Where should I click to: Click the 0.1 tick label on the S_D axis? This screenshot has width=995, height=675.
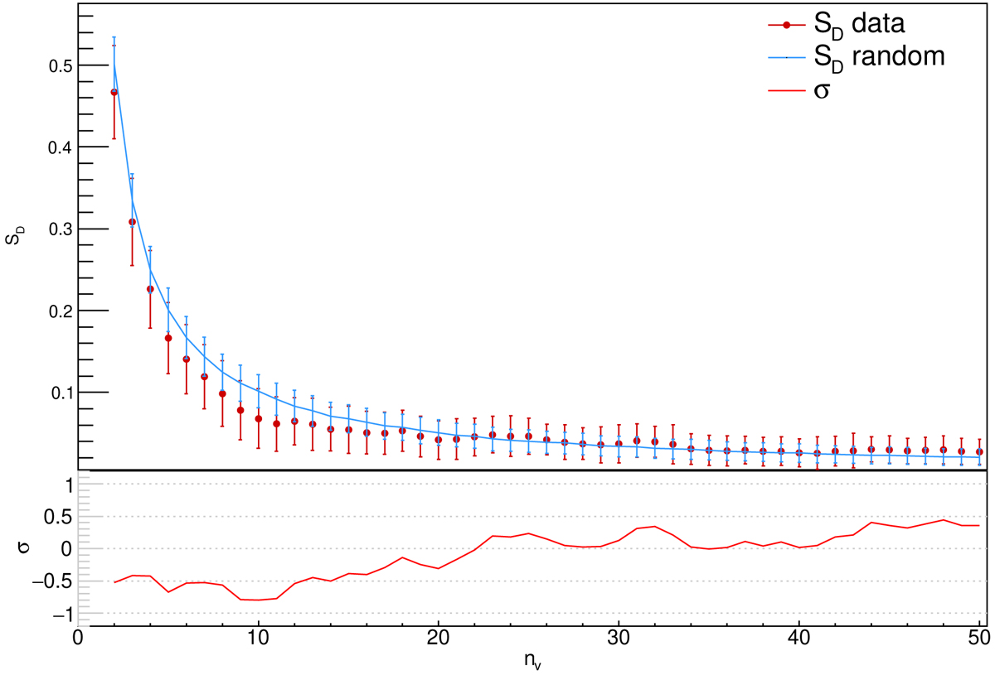[58, 393]
